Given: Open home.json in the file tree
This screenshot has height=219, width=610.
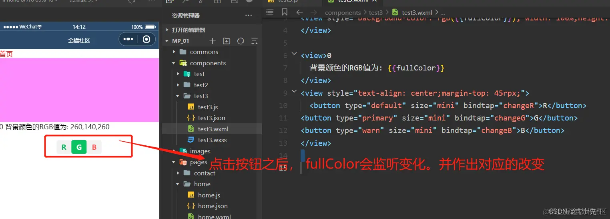Looking at the screenshot, I should (213, 206).
